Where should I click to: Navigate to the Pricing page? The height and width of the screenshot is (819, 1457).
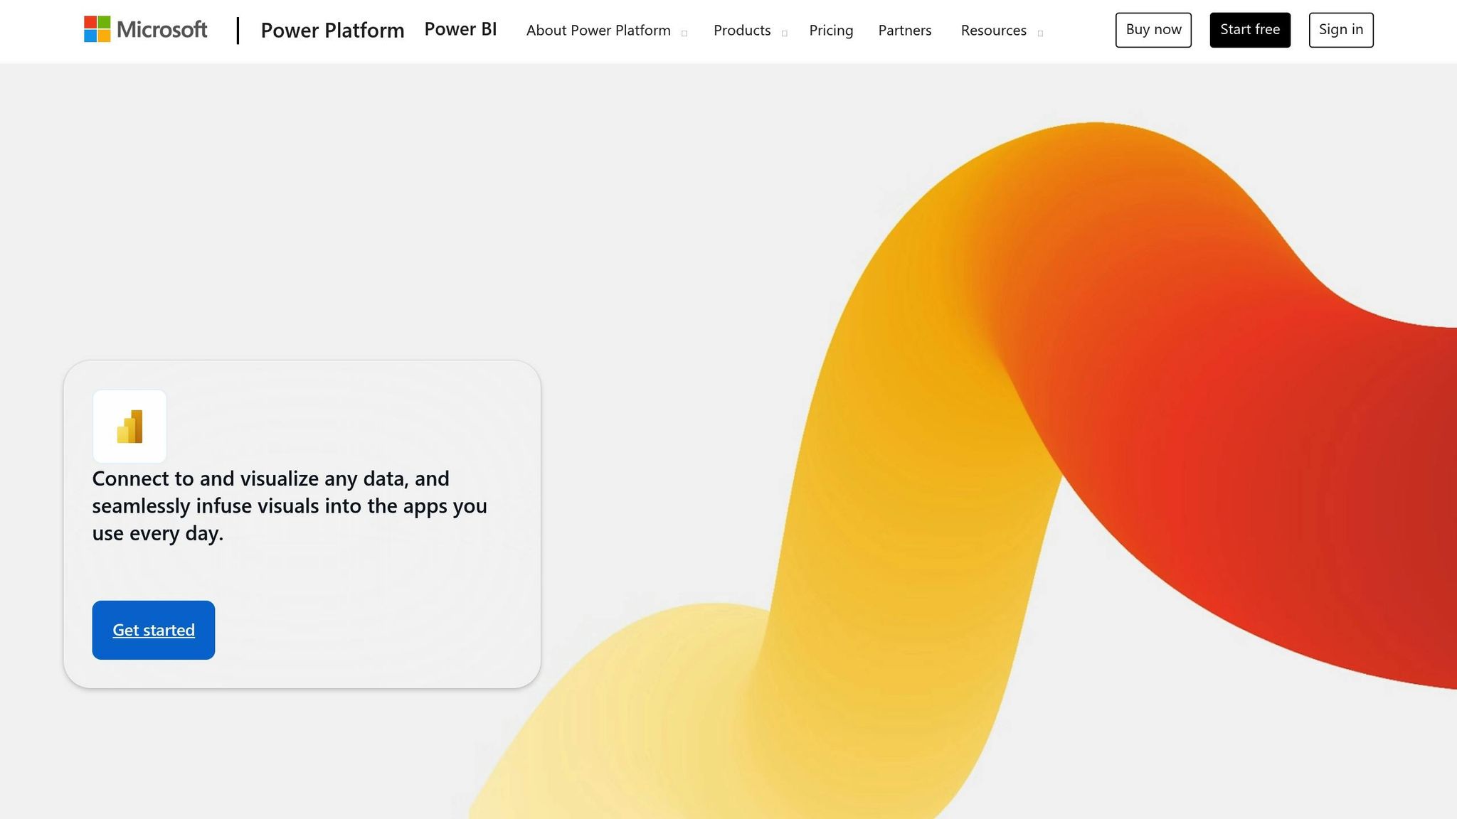pos(831,30)
